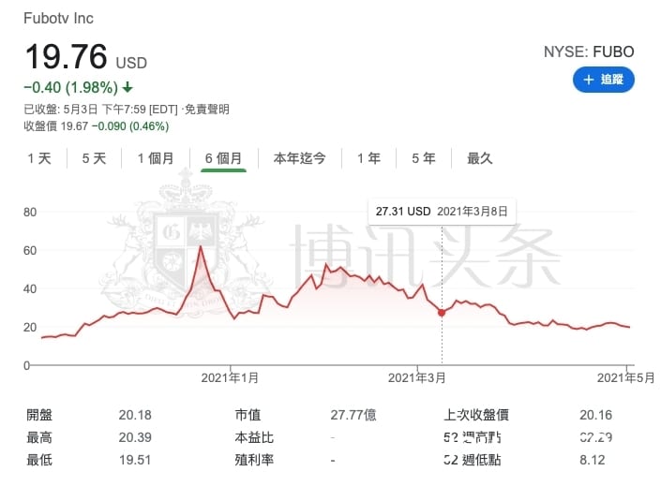Select the 5 天 time range tab
Screen dimensions: 661x486
pos(94,158)
